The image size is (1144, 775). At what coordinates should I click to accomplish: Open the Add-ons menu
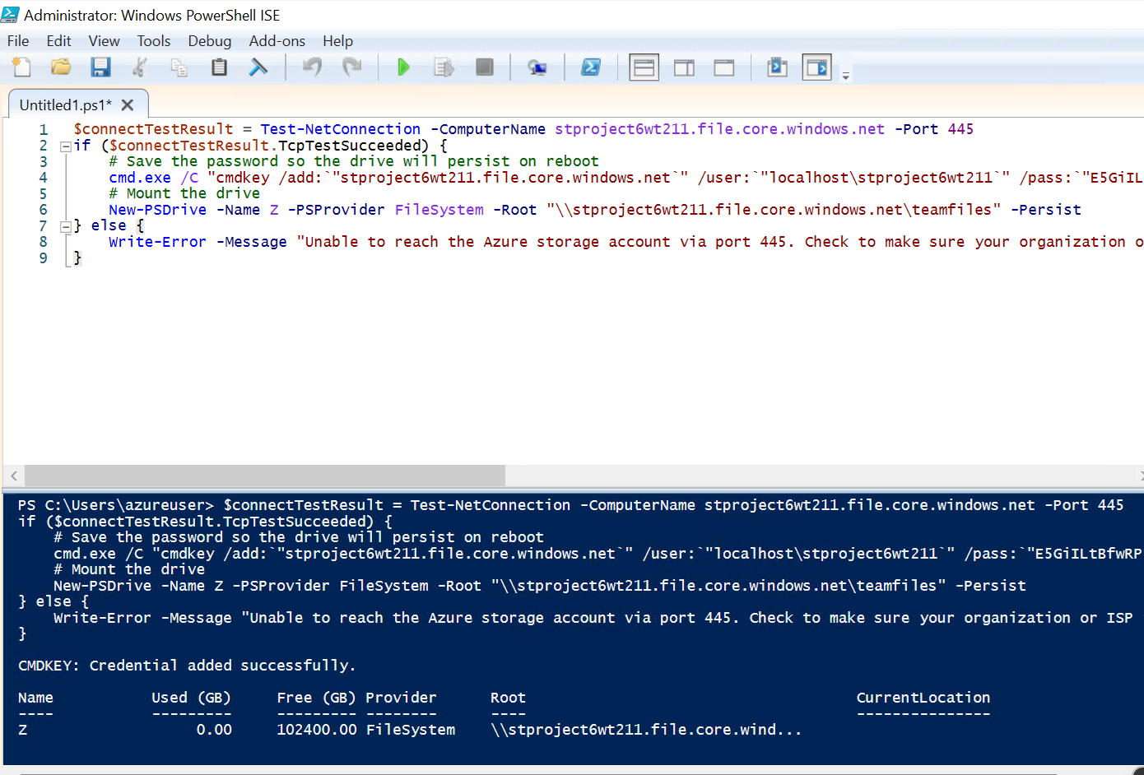coord(277,41)
